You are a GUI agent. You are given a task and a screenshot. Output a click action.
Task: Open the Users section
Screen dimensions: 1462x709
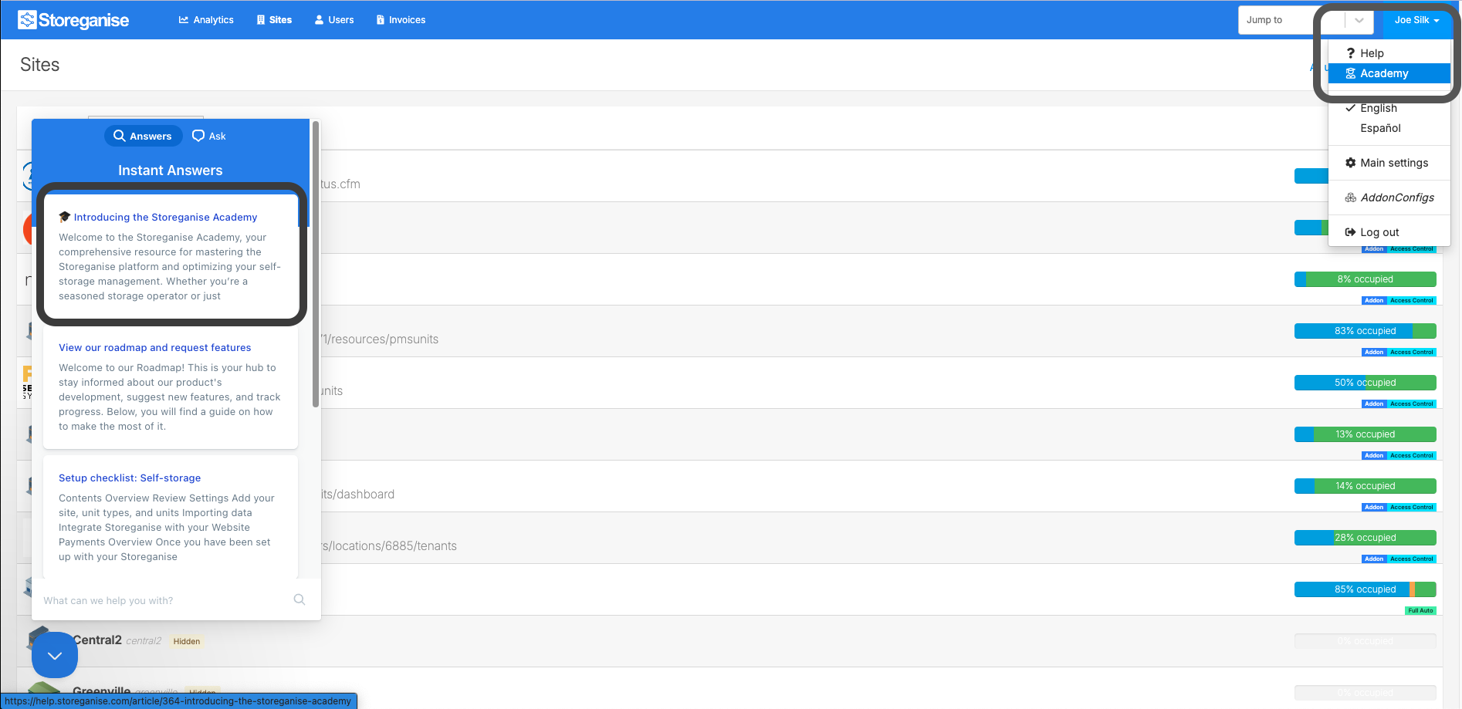click(334, 20)
